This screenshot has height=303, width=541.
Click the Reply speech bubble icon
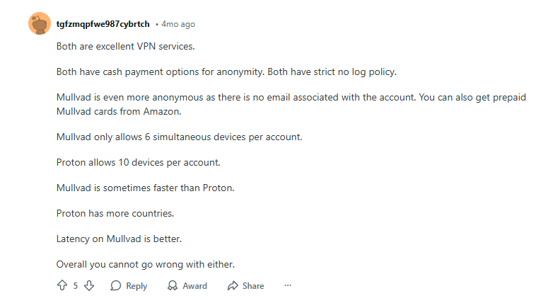click(116, 286)
